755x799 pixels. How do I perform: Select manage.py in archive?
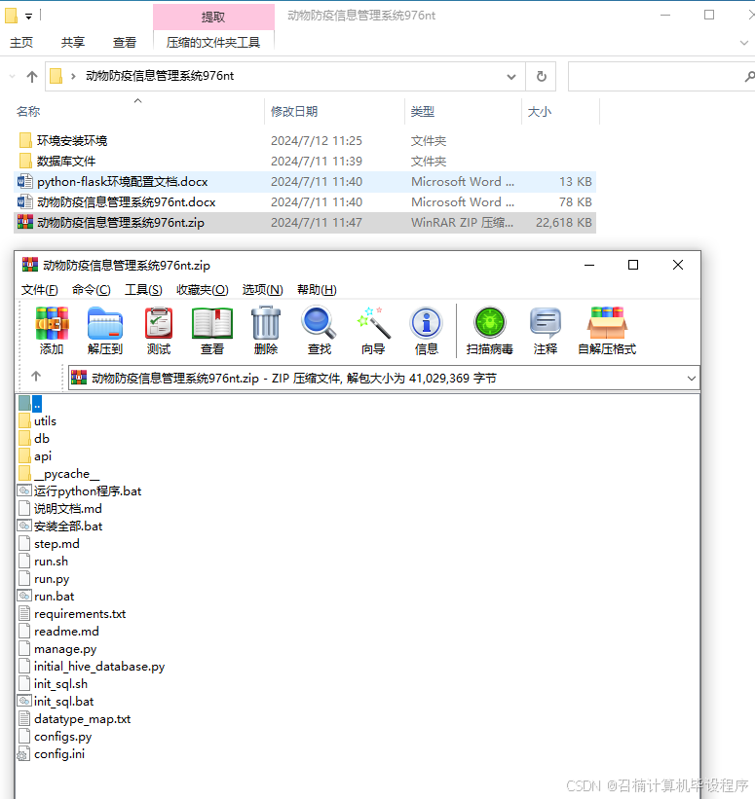tap(58, 649)
